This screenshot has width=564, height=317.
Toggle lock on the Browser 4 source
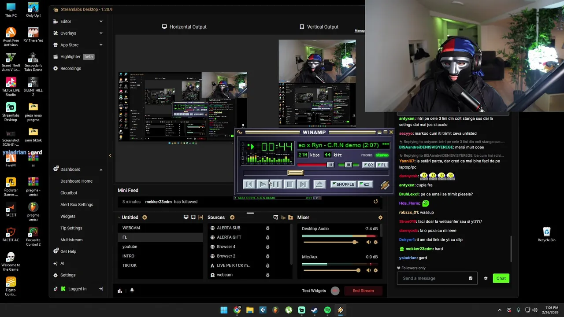click(267, 247)
